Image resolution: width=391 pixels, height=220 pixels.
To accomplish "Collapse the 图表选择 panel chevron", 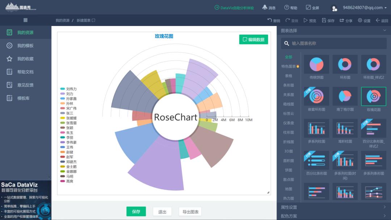I will [385, 30].
